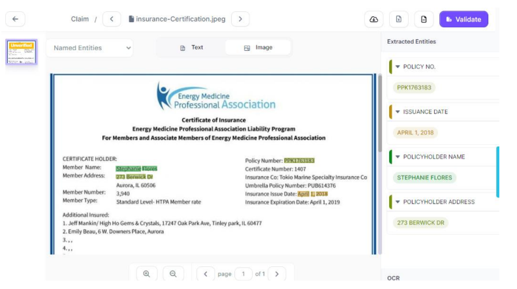Click the Validate button
Screen dimensions: 517x289
463,20
